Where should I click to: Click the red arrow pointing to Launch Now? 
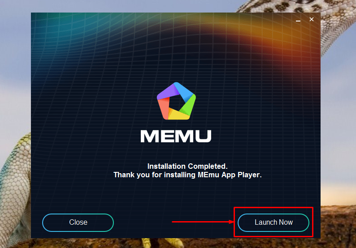point(203,222)
